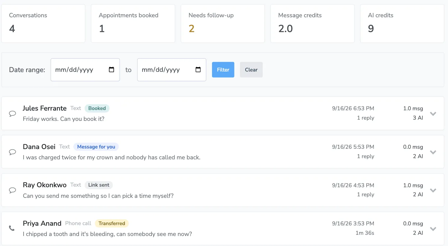Open the calendar picker on the start date field
Image resolution: width=448 pixels, height=246 pixels.
pyautogui.click(x=111, y=70)
